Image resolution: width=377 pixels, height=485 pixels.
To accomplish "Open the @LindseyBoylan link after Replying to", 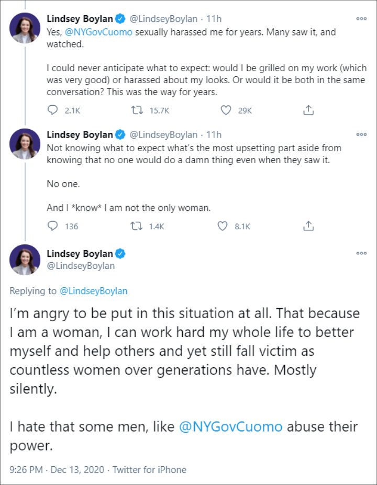I will 93,291.
